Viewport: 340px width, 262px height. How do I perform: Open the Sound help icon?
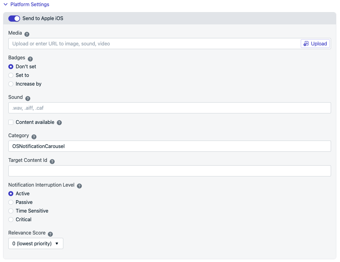[x=28, y=99]
